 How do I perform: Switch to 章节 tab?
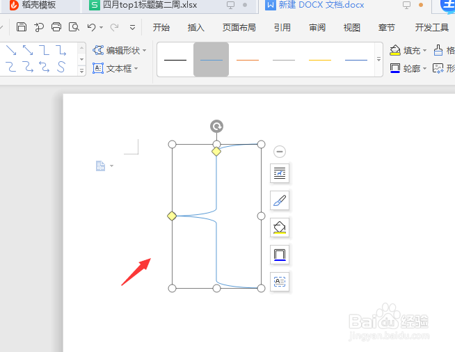[x=387, y=28]
